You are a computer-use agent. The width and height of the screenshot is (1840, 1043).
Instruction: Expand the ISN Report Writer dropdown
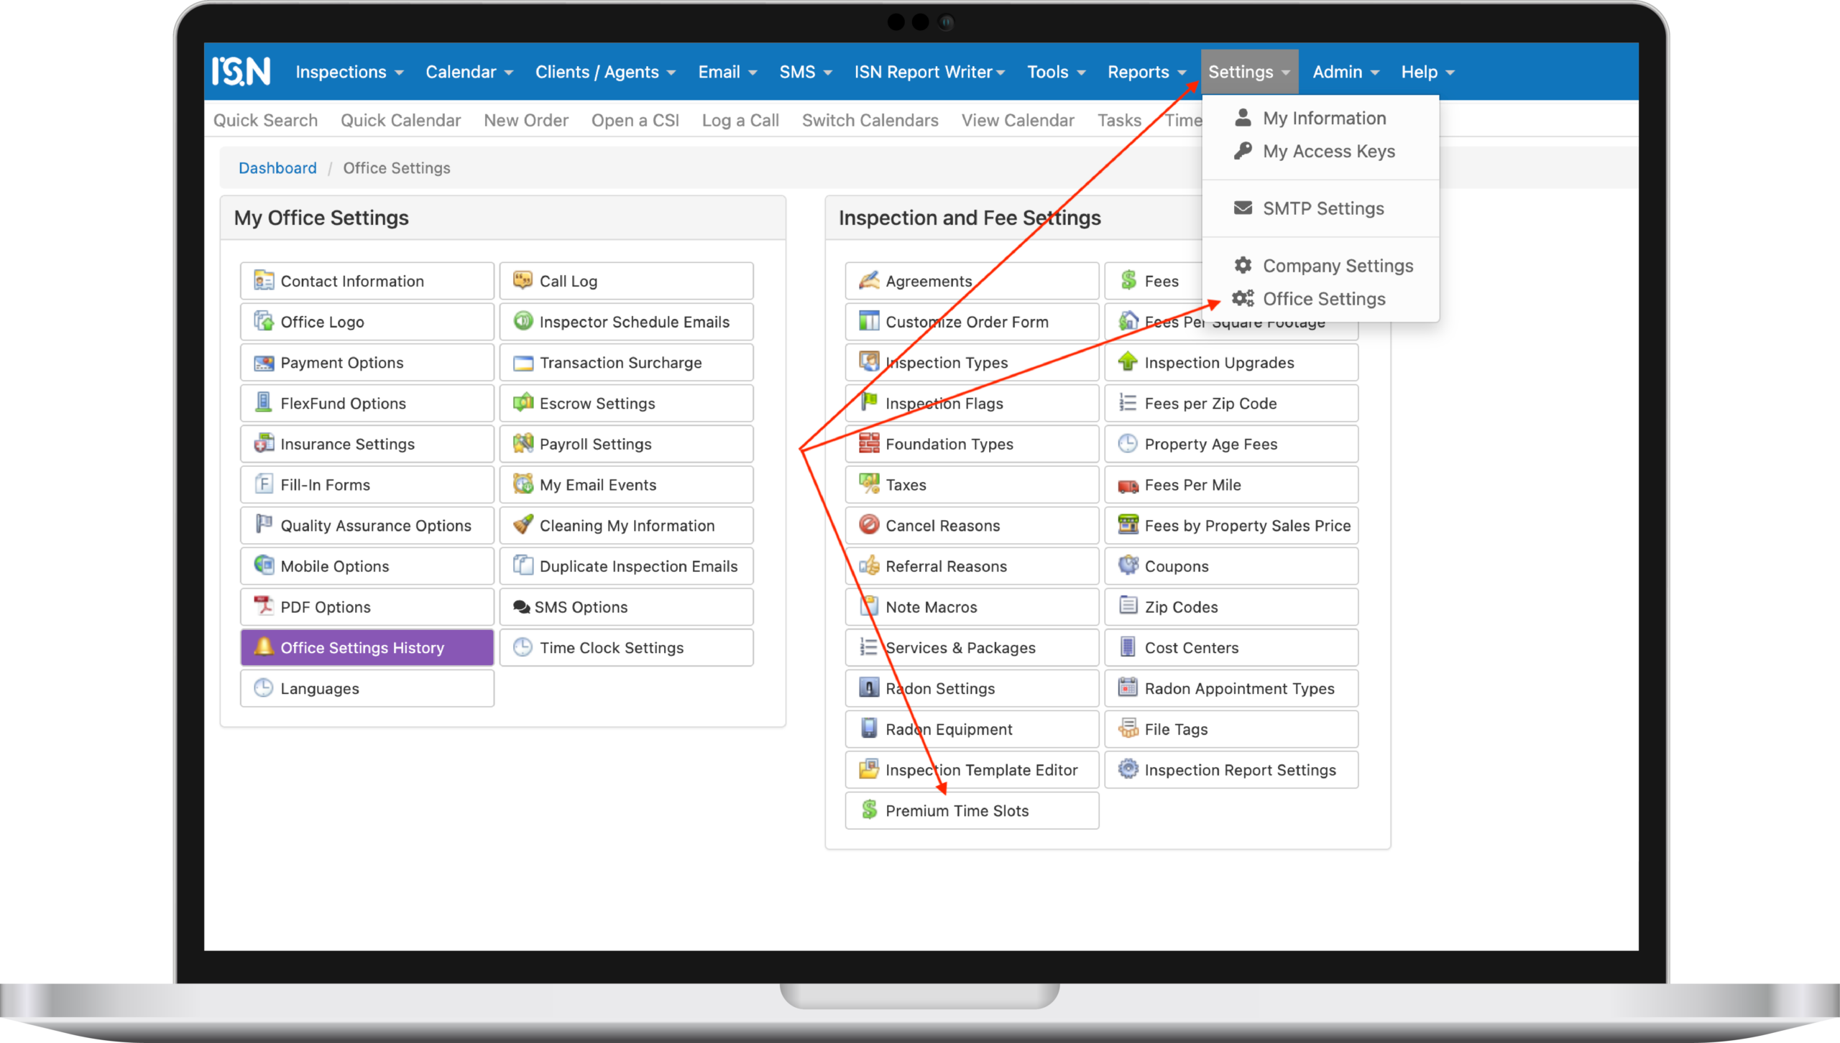[x=929, y=72]
